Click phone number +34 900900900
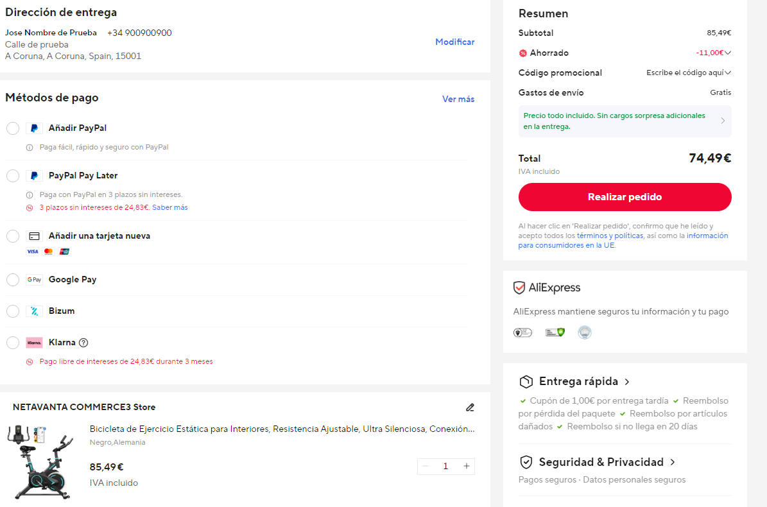Screen dimensions: 767x507 click(x=139, y=33)
